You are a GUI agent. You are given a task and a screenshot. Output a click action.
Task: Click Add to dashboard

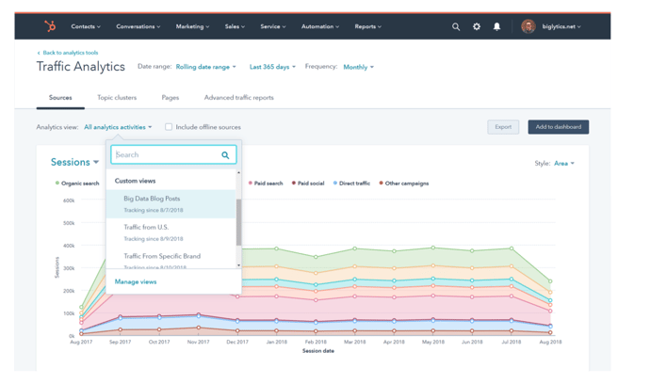point(558,127)
